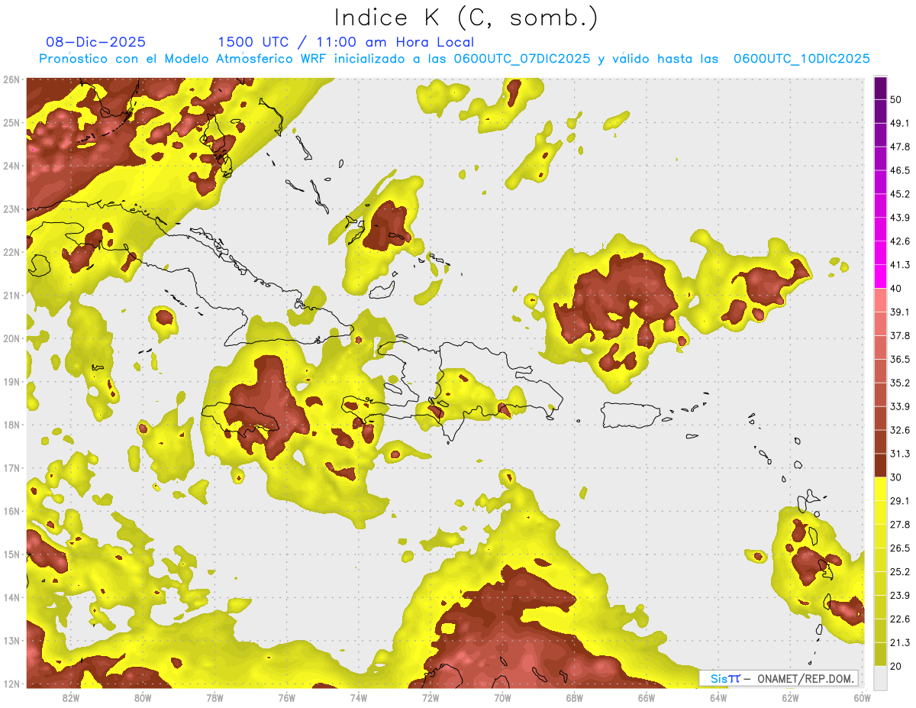Click the legend value '49.1'
Viewport: 916px width, 708px height.
tap(900, 123)
